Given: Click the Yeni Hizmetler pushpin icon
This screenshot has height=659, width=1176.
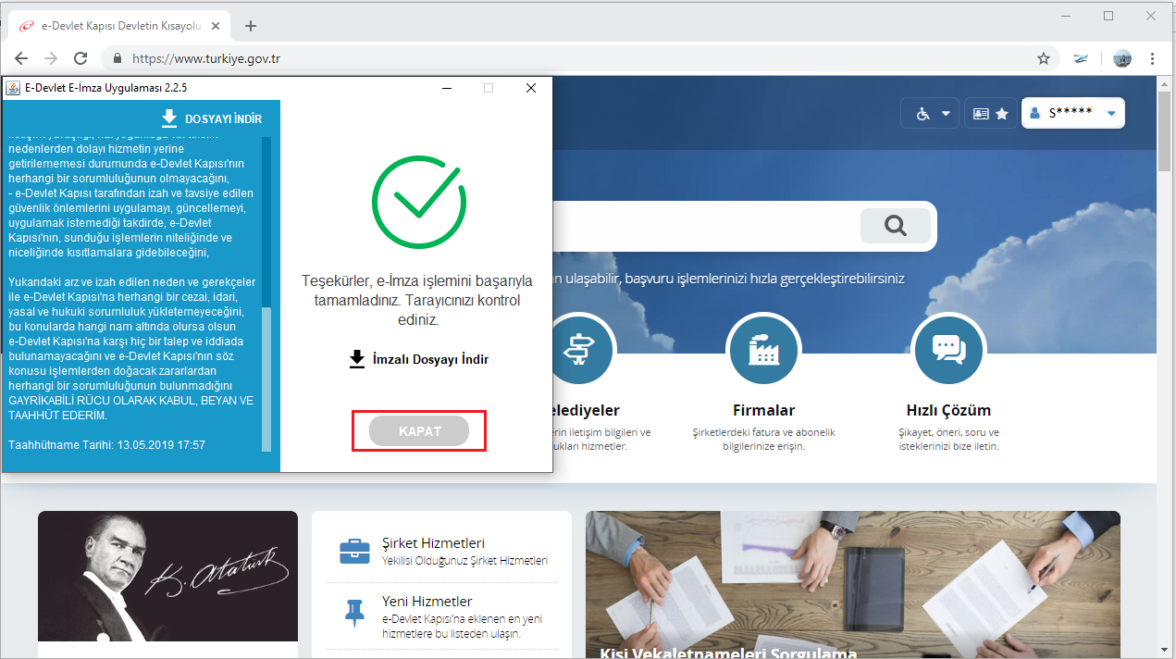Looking at the screenshot, I should [354, 612].
